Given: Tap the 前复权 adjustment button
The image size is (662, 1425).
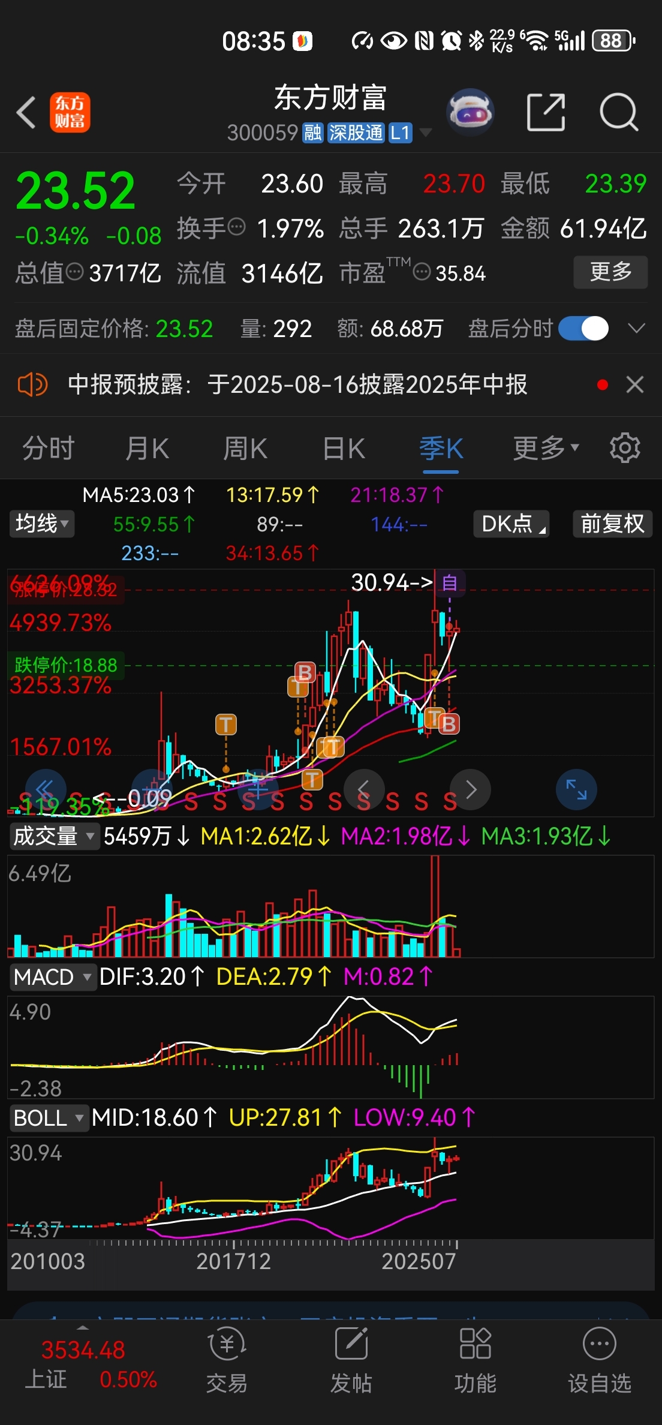Looking at the screenshot, I should (612, 524).
